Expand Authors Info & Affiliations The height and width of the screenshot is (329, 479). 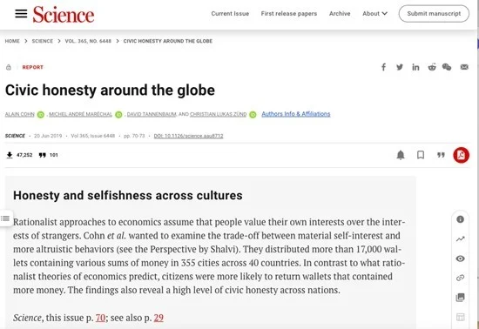[296, 114]
